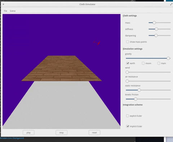Close the Cloth Simulator window
173x142 pixels.
coord(3,4)
